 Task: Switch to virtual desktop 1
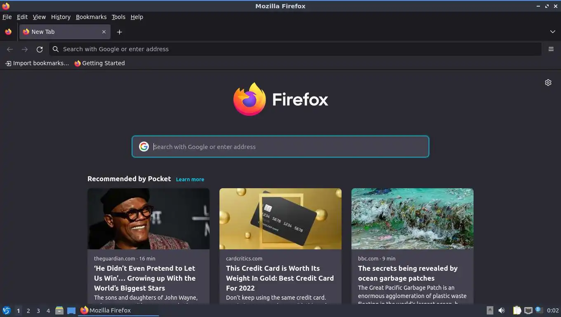pos(18,311)
